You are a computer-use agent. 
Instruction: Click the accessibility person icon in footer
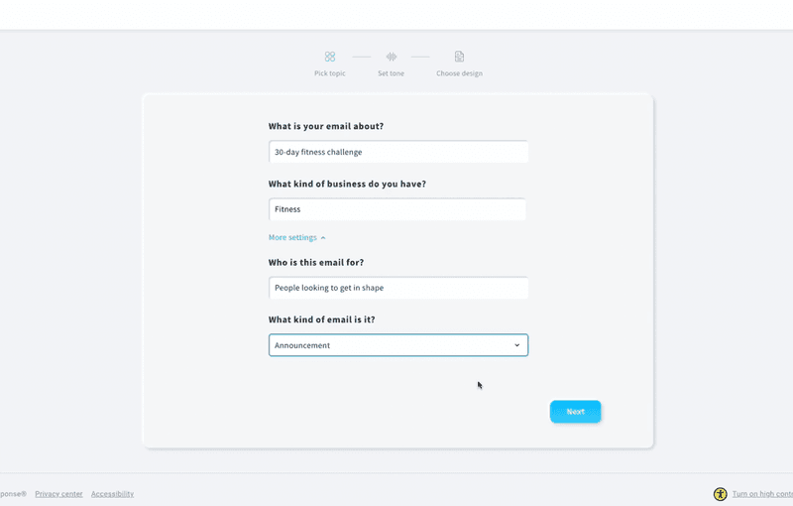point(721,494)
